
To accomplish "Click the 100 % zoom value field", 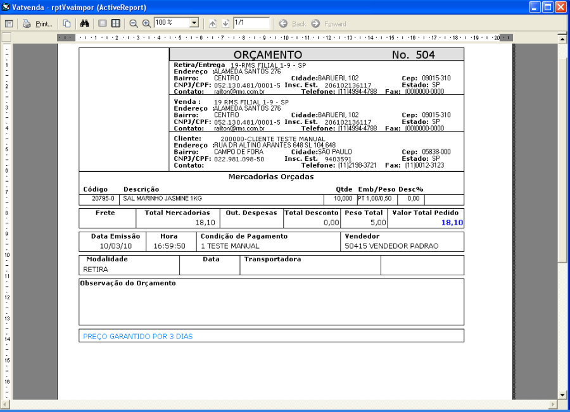I will pyautogui.click(x=172, y=23).
